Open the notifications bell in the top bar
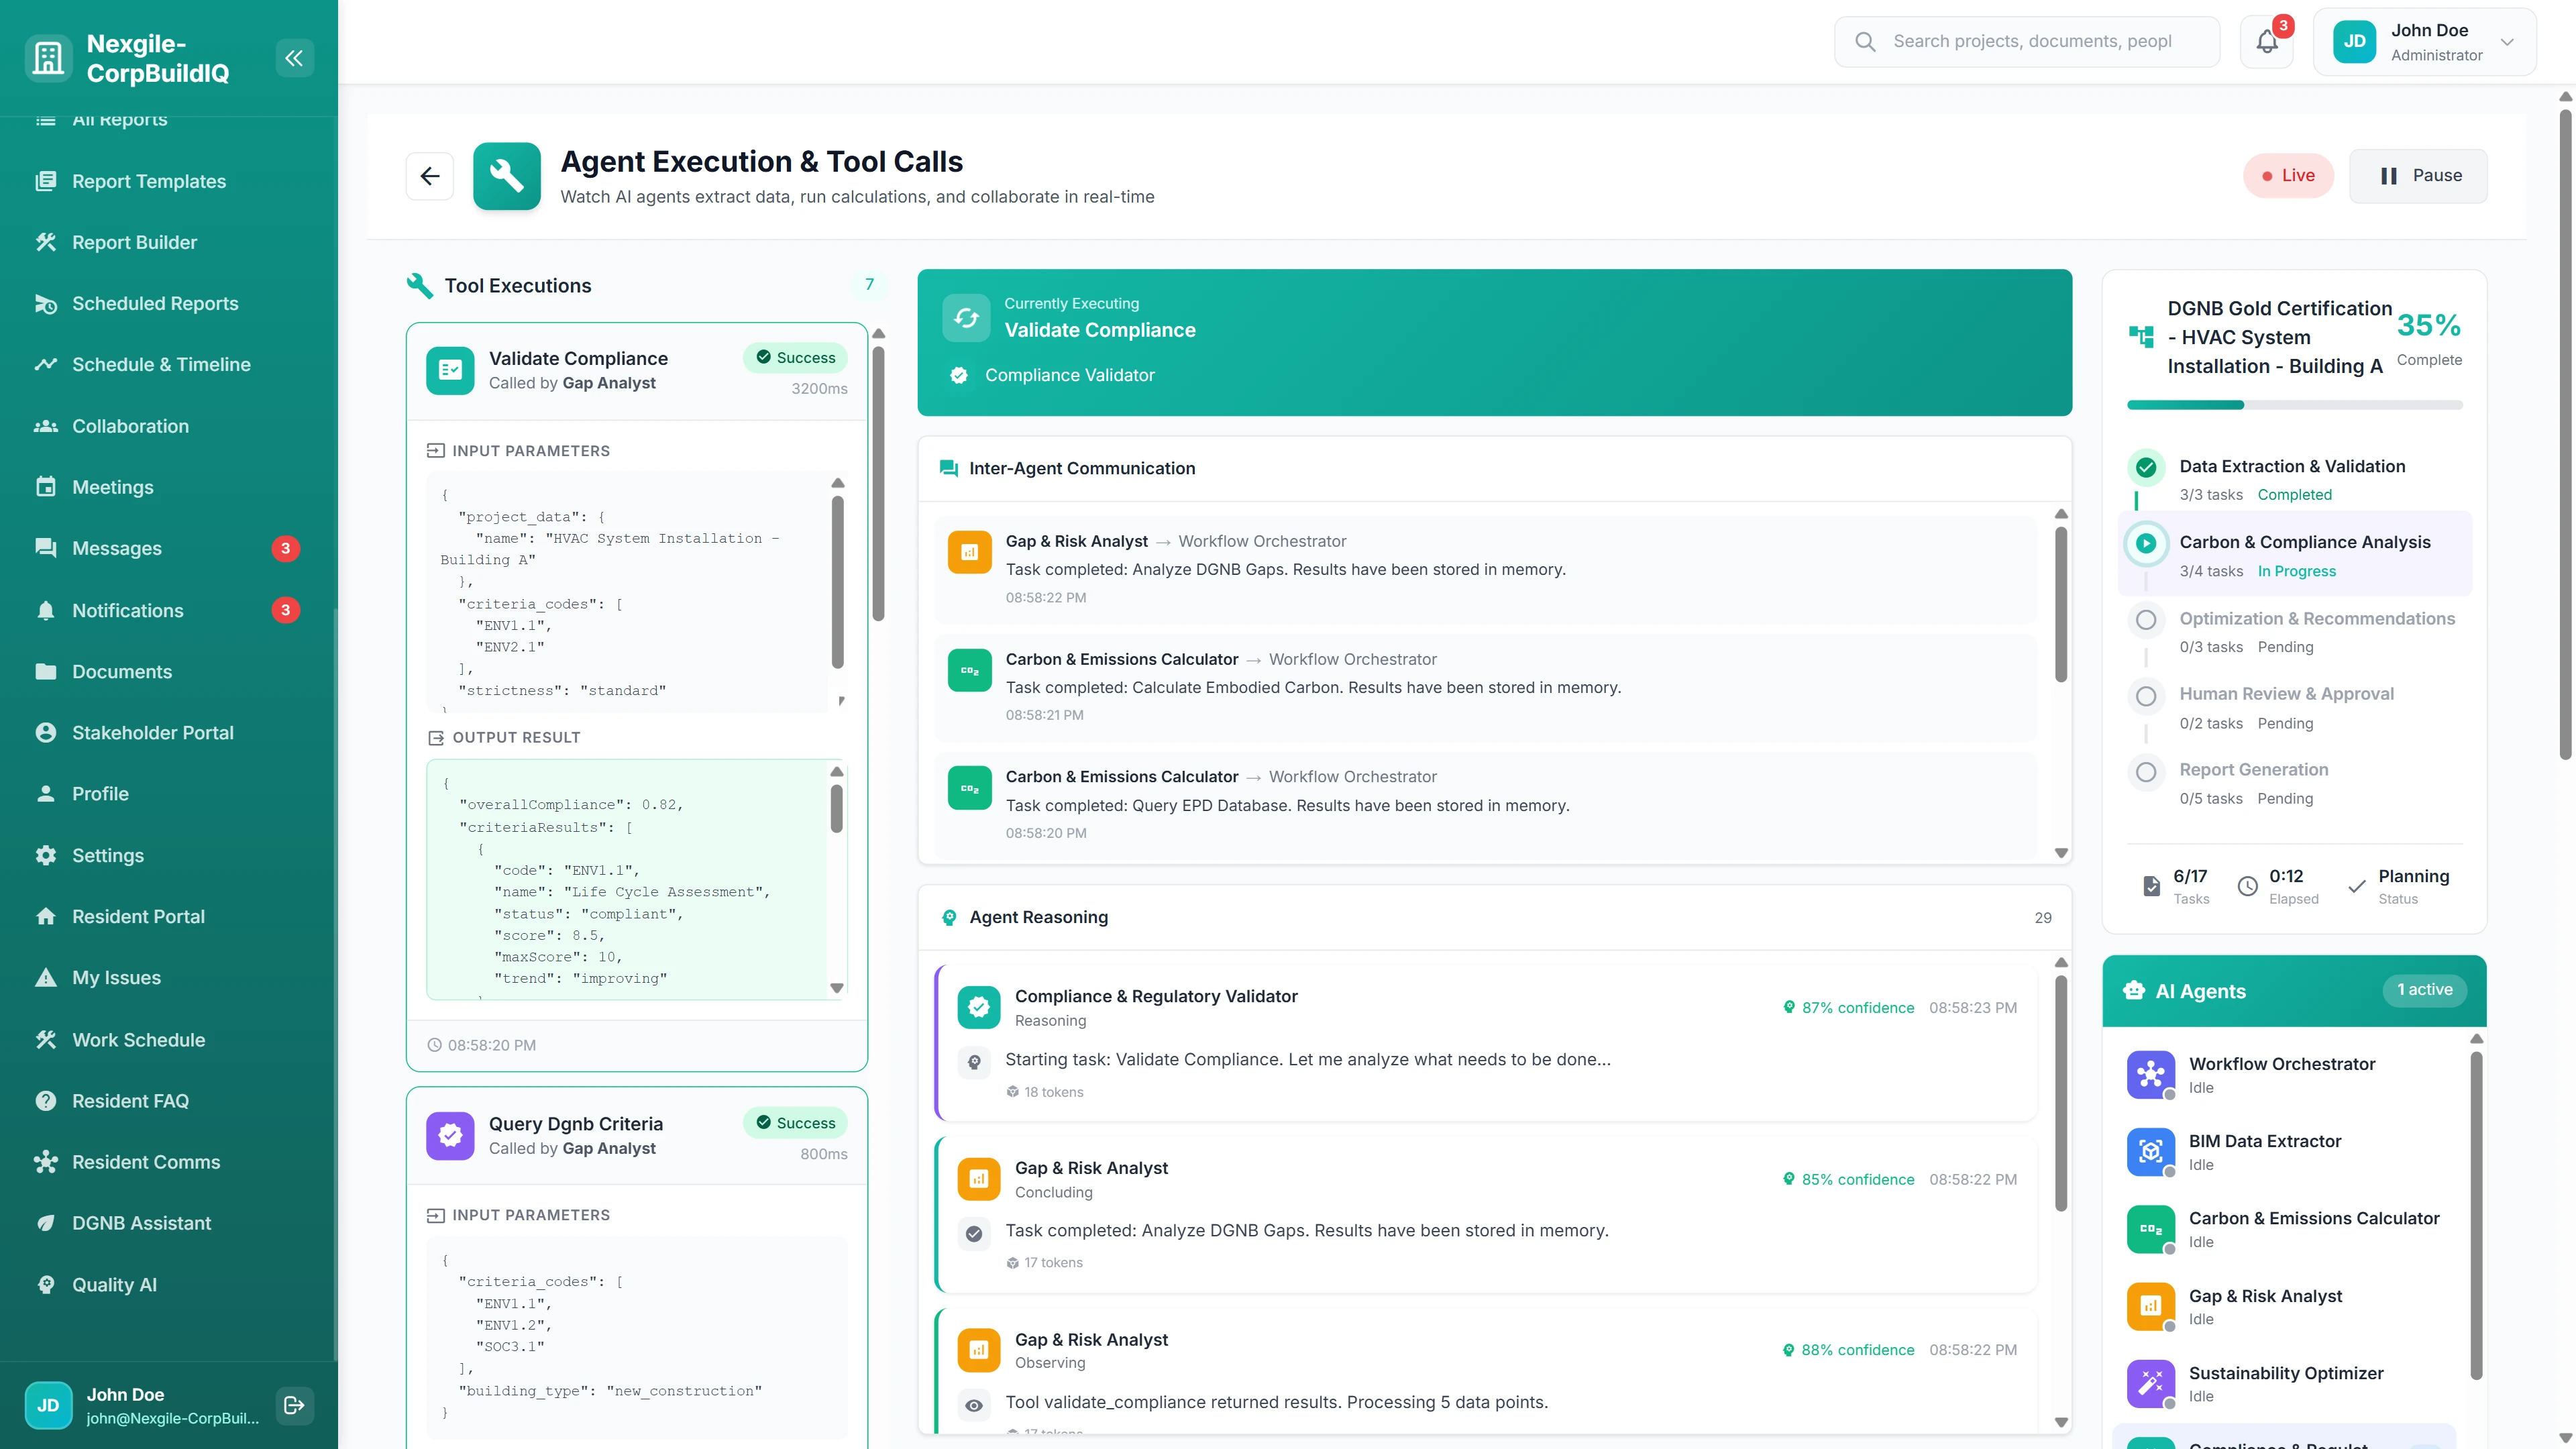Viewport: 2576px width, 1449px height. (2266, 41)
